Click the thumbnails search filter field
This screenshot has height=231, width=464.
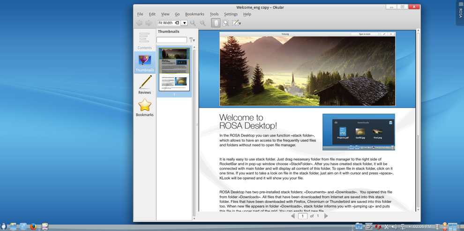[172, 40]
